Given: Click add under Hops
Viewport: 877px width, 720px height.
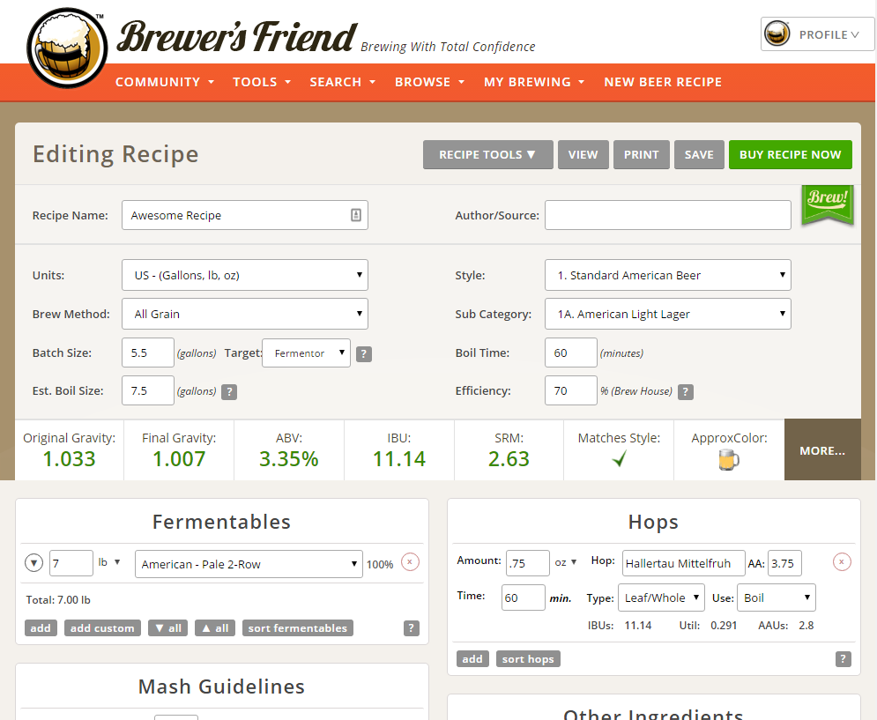Looking at the screenshot, I should pyautogui.click(x=472, y=659).
